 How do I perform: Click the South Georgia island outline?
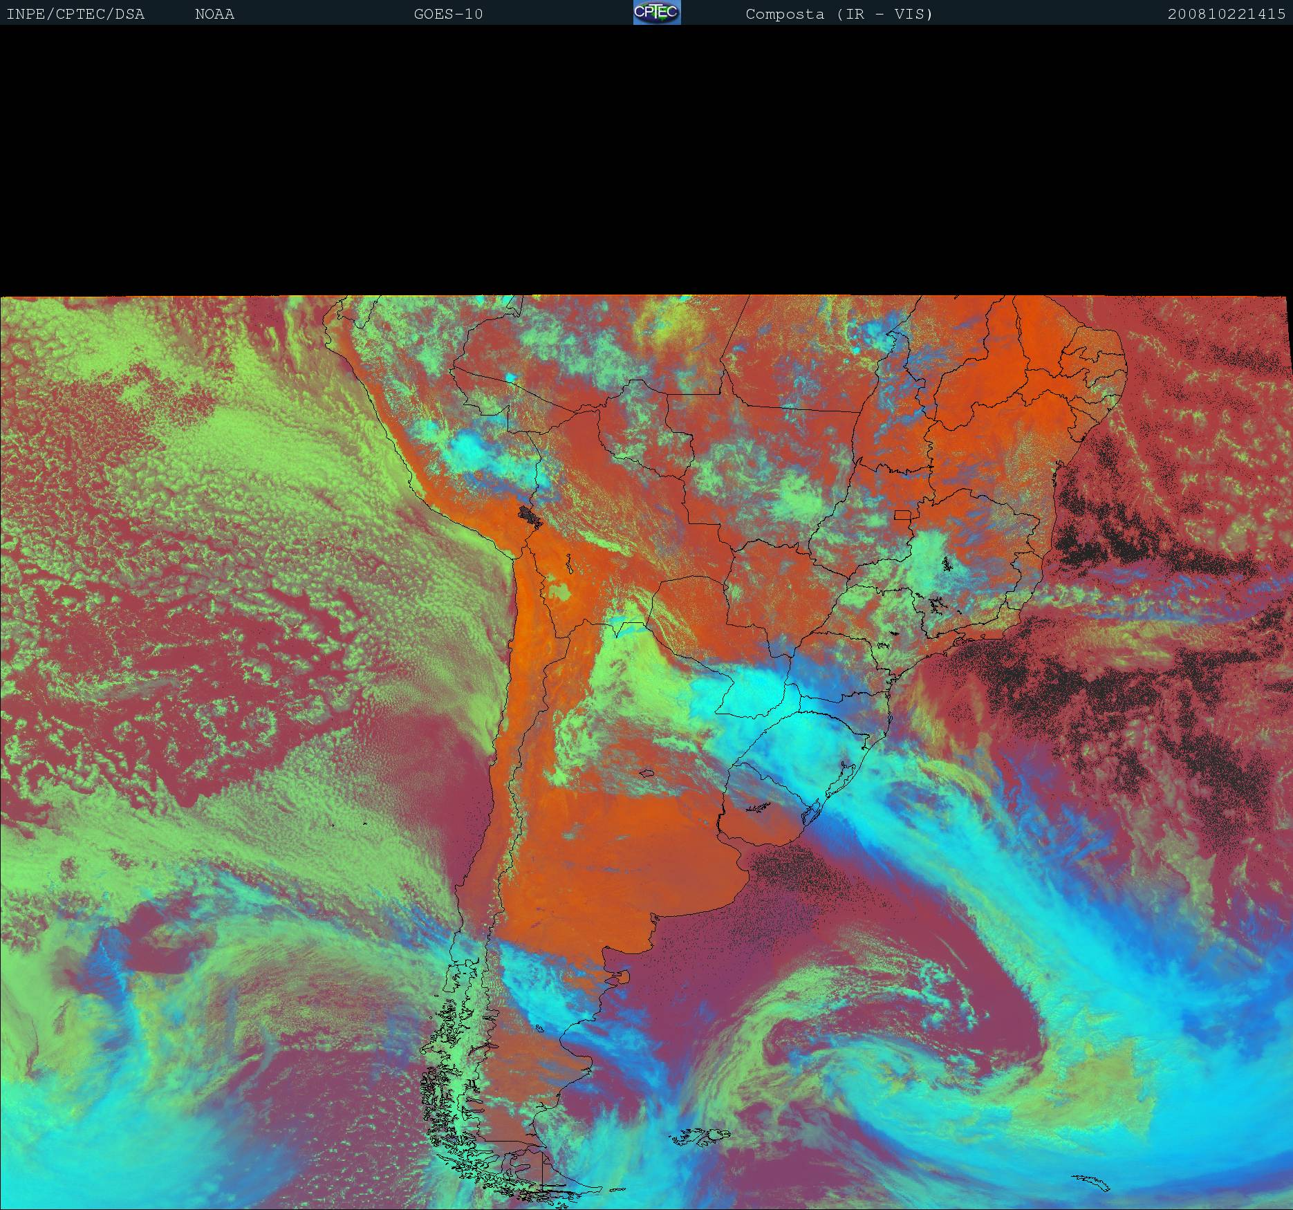(x=1090, y=1182)
